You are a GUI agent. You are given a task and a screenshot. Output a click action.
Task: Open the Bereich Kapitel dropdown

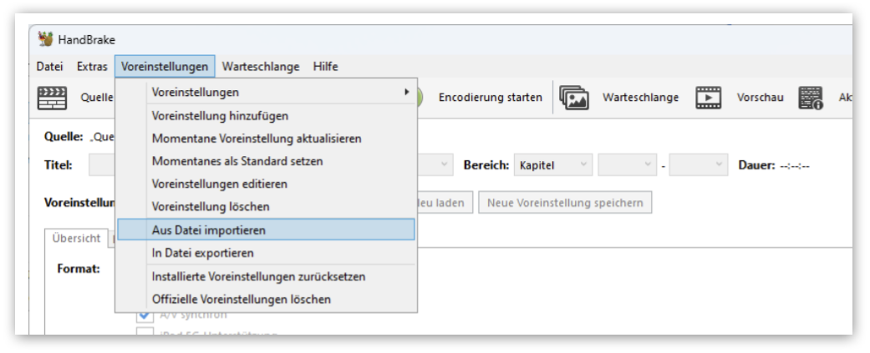click(553, 165)
